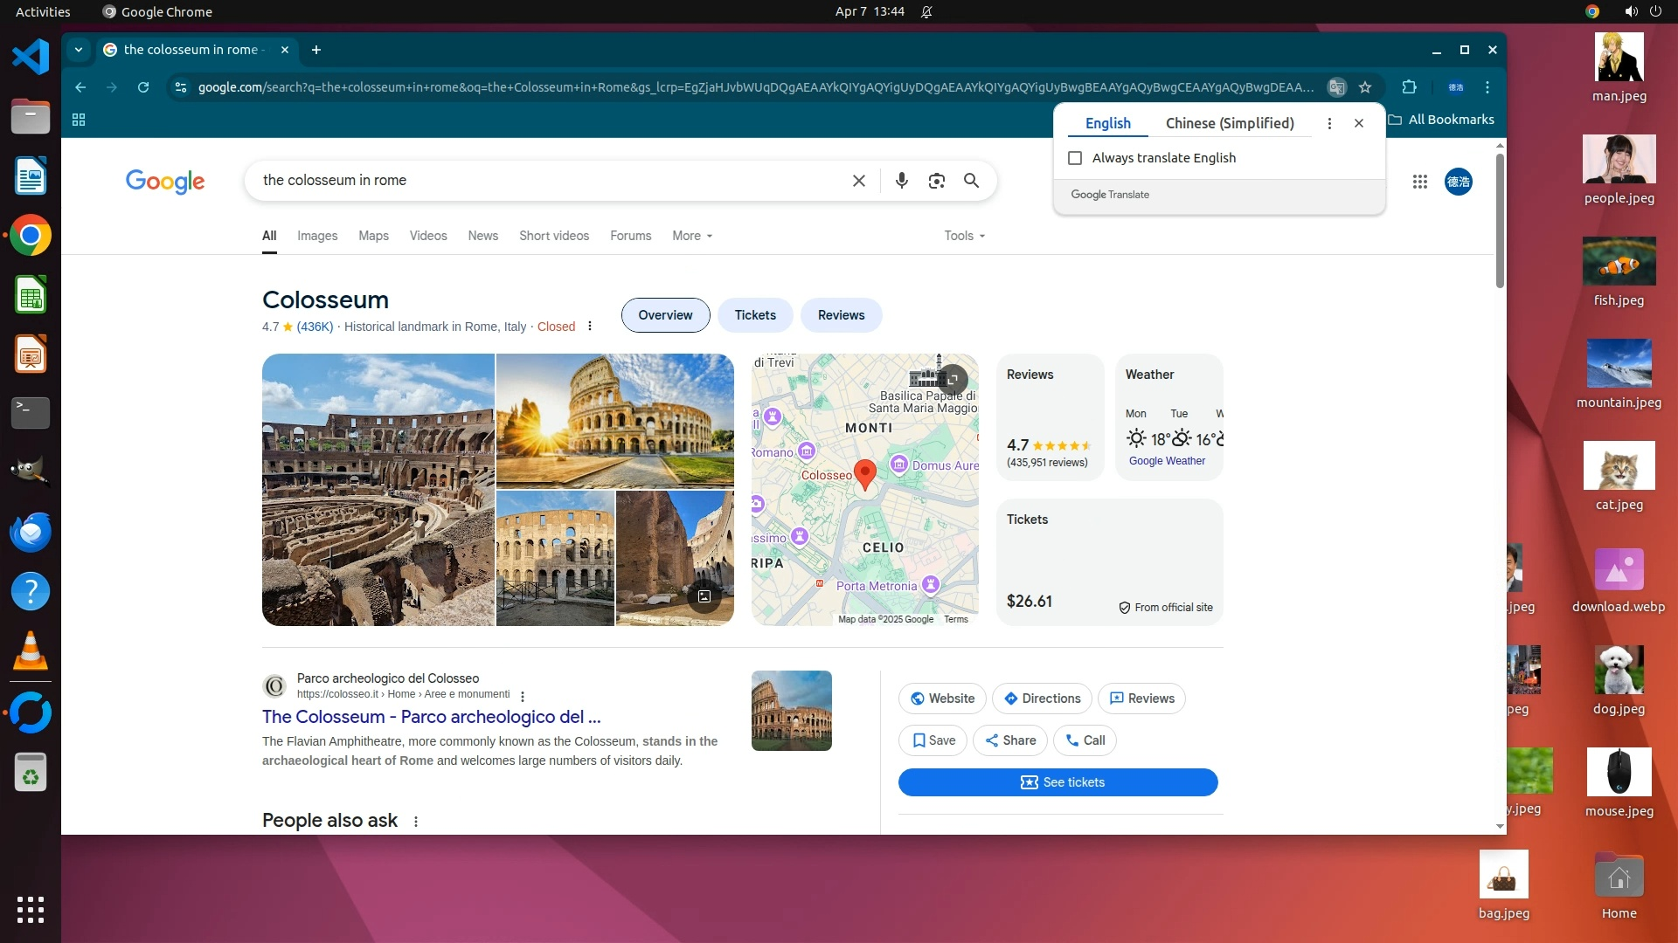Image resolution: width=1678 pixels, height=943 pixels.
Task: Click the See tickets button
Action: pyautogui.click(x=1057, y=782)
